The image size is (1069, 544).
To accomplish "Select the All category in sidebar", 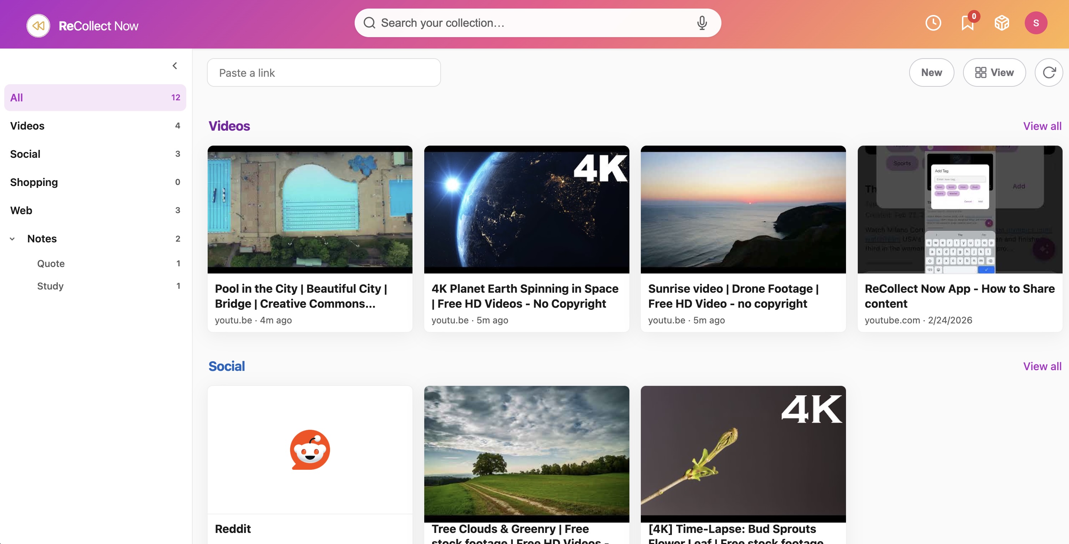I will point(95,97).
